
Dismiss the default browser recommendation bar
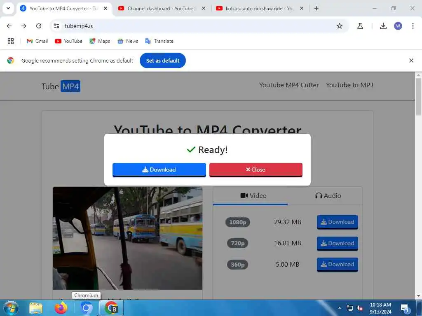pyautogui.click(x=411, y=60)
